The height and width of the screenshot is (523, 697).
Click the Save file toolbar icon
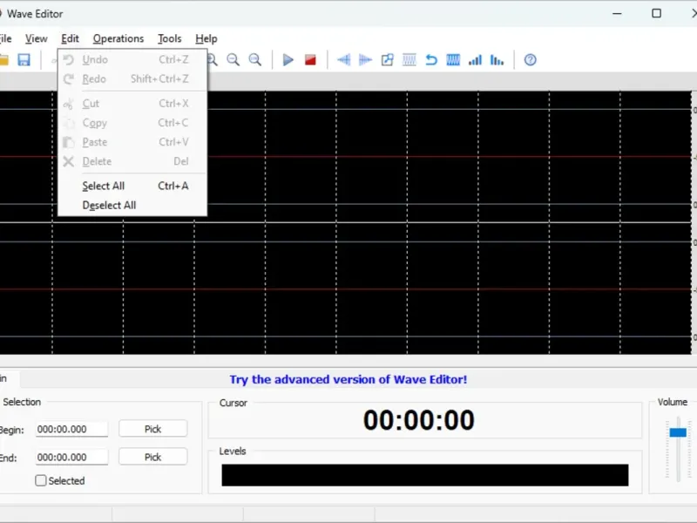coord(24,60)
